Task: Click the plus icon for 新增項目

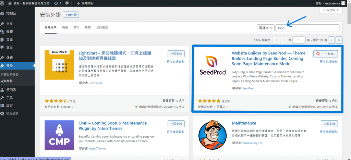Action: tap(78, 3)
